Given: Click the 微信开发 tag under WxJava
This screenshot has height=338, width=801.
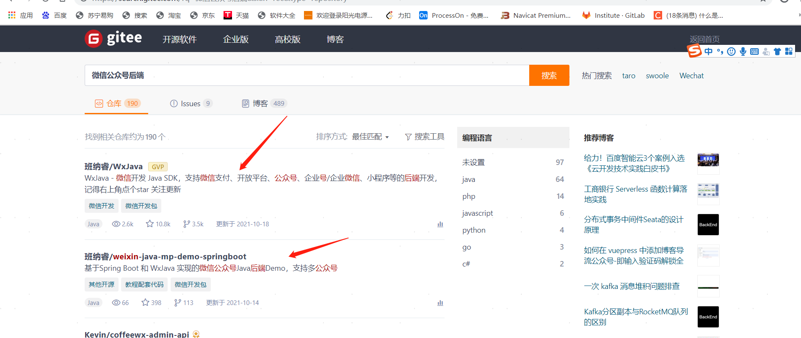Looking at the screenshot, I should 102,206.
